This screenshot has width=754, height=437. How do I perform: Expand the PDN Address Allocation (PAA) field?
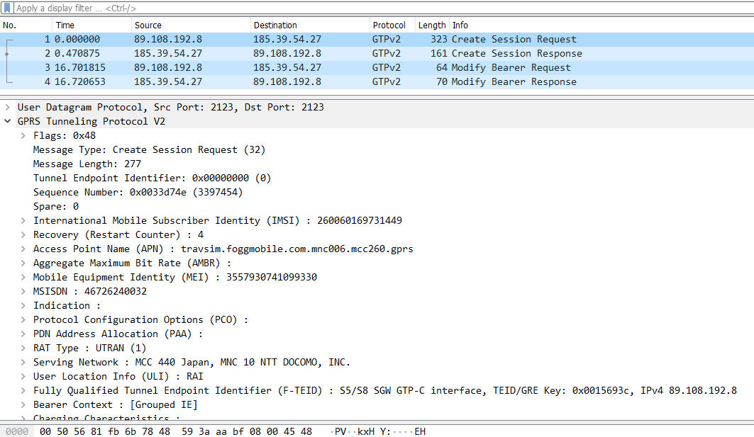click(21, 334)
